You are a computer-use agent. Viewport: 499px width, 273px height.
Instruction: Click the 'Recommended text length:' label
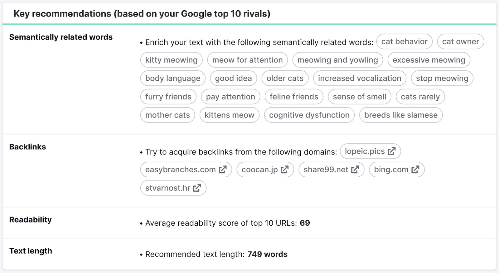pyautogui.click(x=195, y=254)
